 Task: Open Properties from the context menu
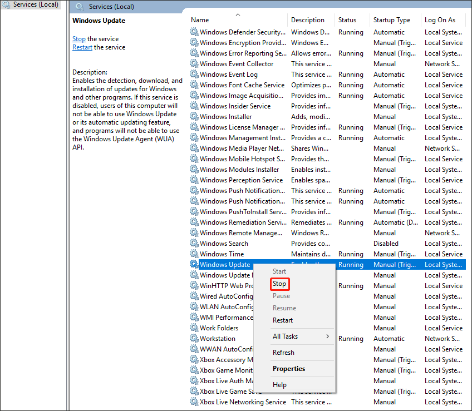(289, 369)
